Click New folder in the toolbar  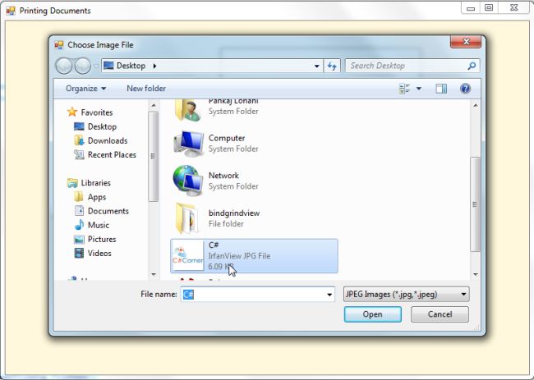(146, 89)
